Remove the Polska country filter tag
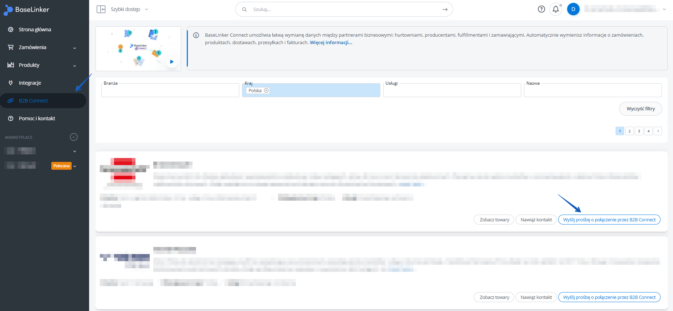 (266, 90)
